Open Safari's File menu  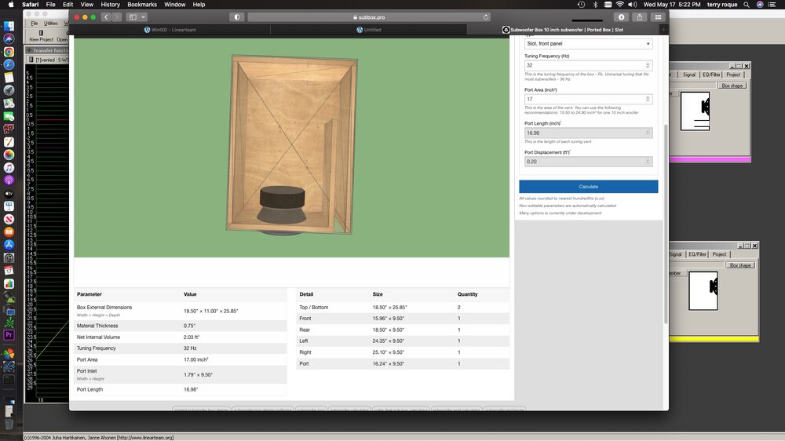point(50,5)
